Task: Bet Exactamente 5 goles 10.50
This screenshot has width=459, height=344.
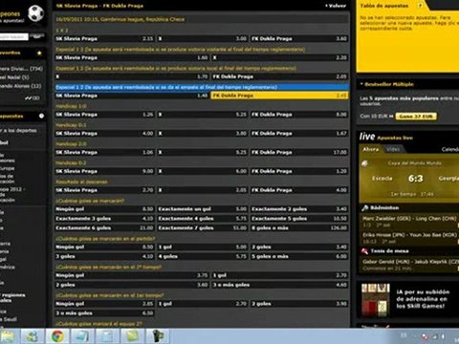Action: [x=299, y=219]
